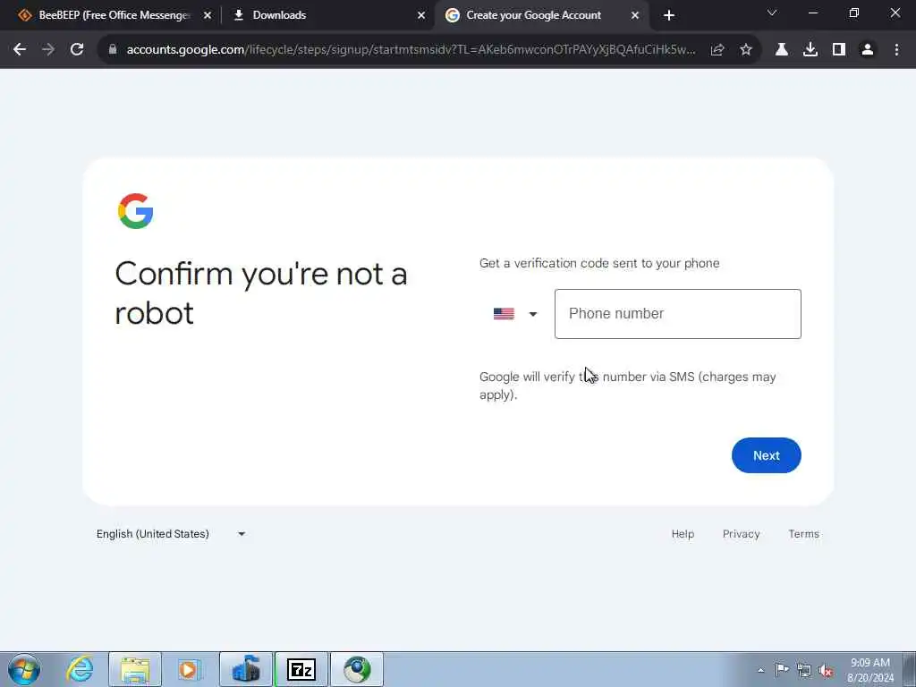Open the profile avatar icon
916x687 pixels.
point(868,50)
